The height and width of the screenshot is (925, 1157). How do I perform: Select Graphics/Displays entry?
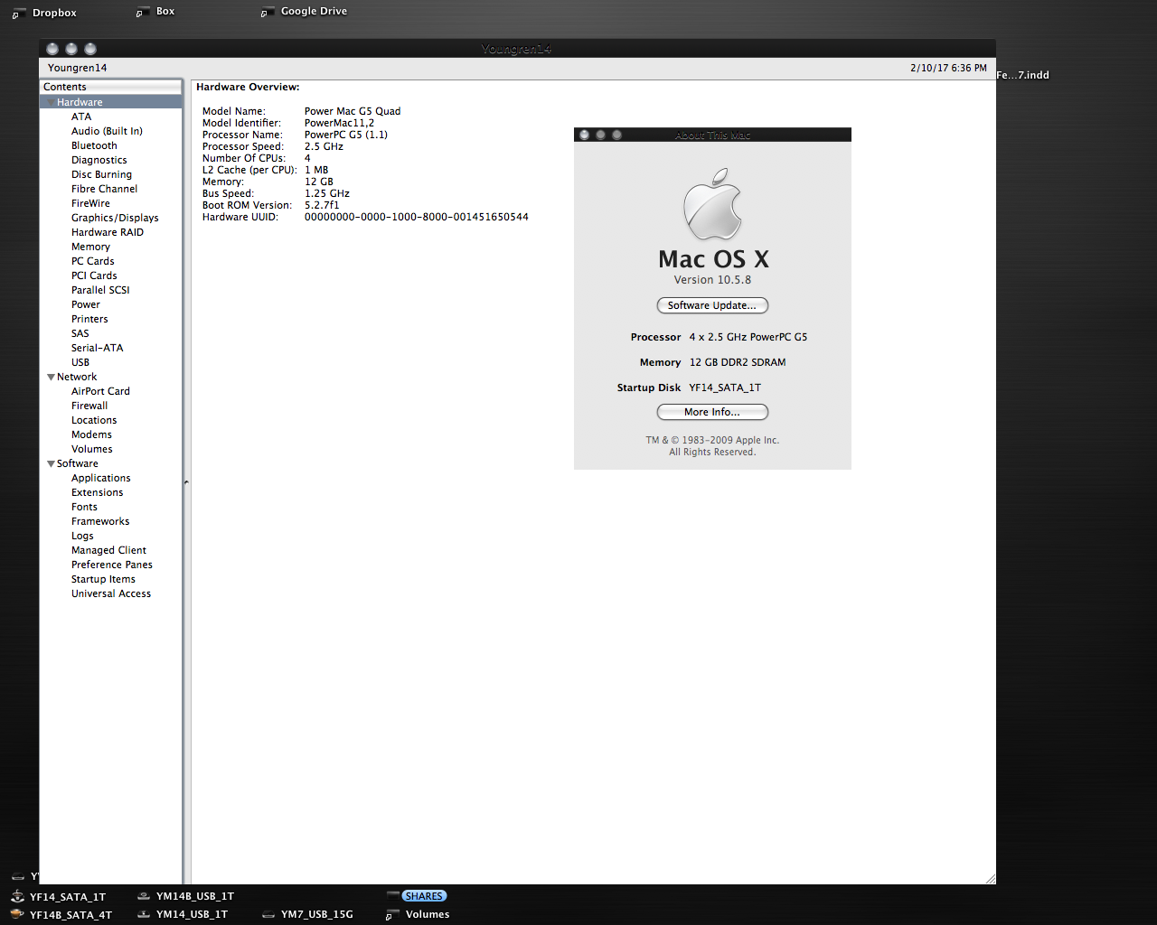[x=115, y=218]
